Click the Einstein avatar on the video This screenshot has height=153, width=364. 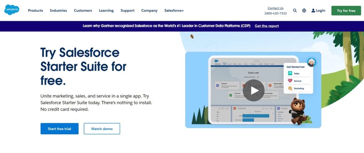(x=311, y=62)
